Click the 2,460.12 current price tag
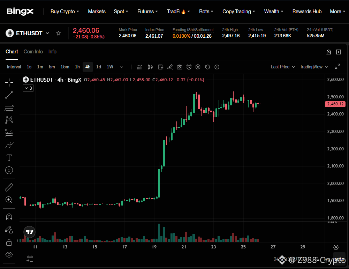This screenshot has height=269, width=349. [335, 104]
